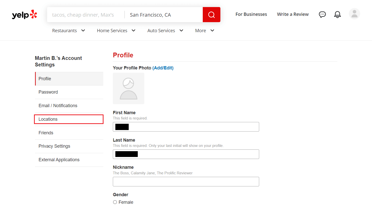
Task: Click Write a Review
Action: point(293,14)
